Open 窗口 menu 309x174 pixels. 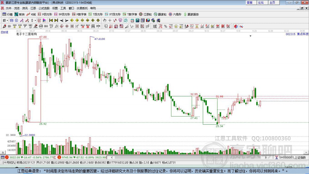[71, 8]
